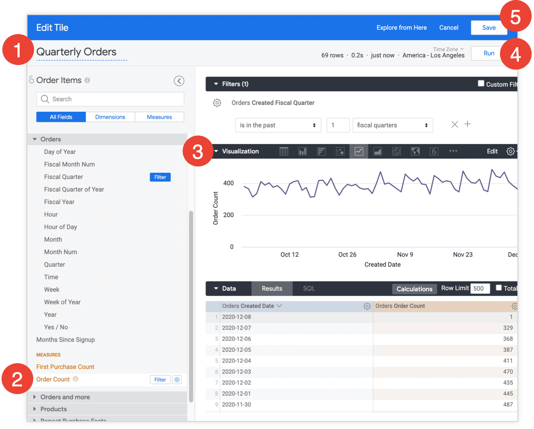Select the single value visualization icon
Image resolution: width=534 pixels, height=429 pixels.
pos(434,151)
